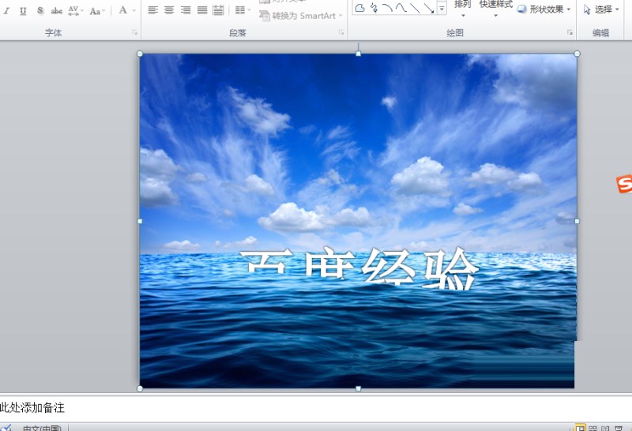
Task: Select the arrow line shape
Action: 428,8
